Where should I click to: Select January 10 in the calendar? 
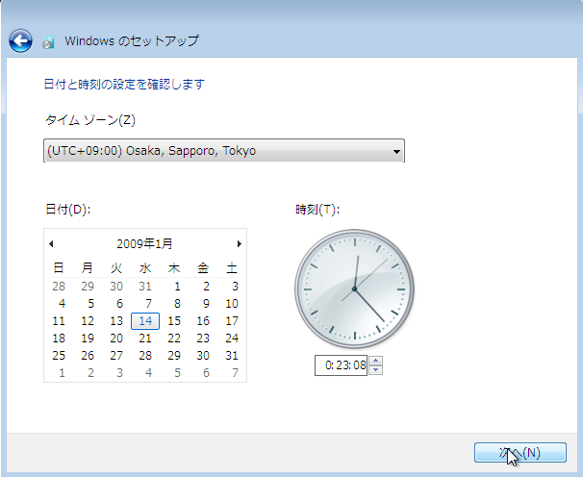pyautogui.click(x=232, y=303)
